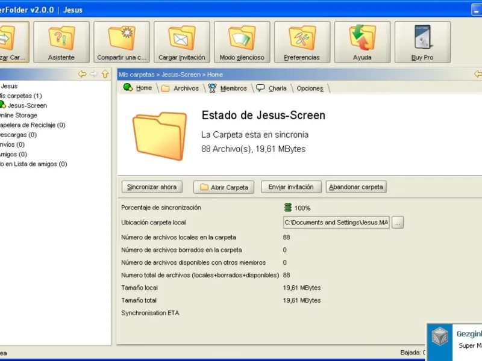The image size is (482, 361).
Task: Click the Ubicación carpeta local path field
Action: click(x=336, y=223)
